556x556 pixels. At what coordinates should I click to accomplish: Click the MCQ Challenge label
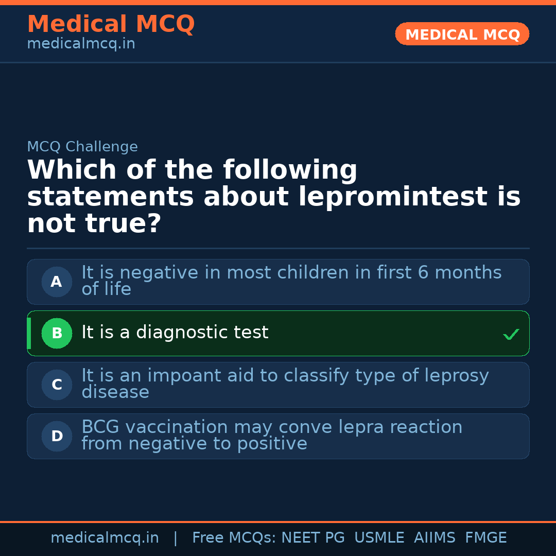[x=82, y=147]
